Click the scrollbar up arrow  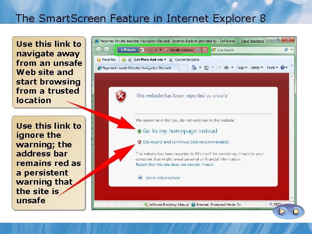pos(292,75)
